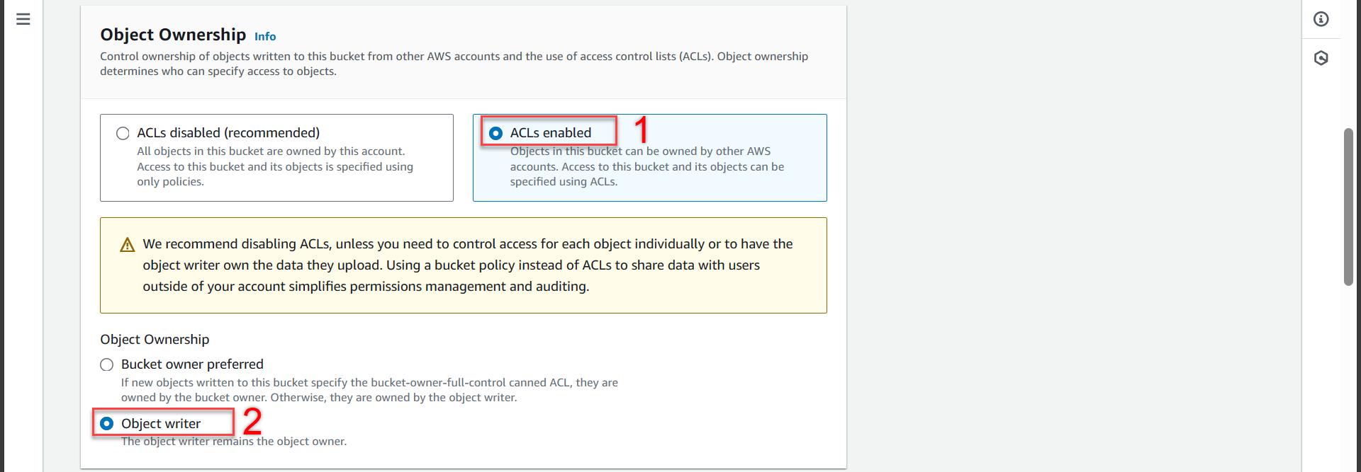Open the info help panel icon
Image resolution: width=1361 pixels, height=472 pixels.
[1321, 19]
